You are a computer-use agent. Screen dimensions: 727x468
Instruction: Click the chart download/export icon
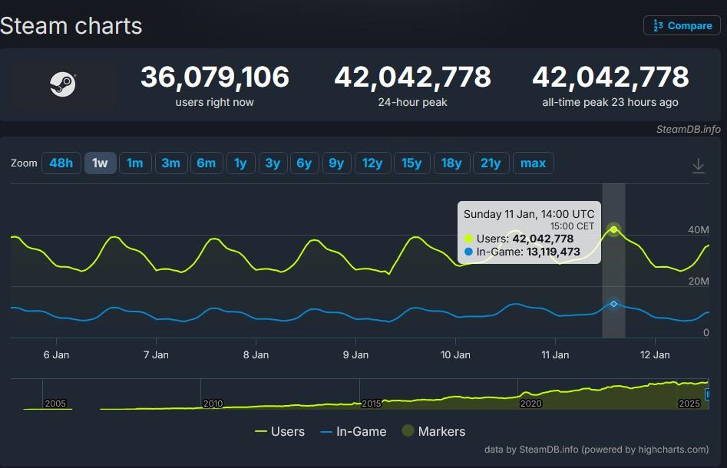tap(698, 164)
